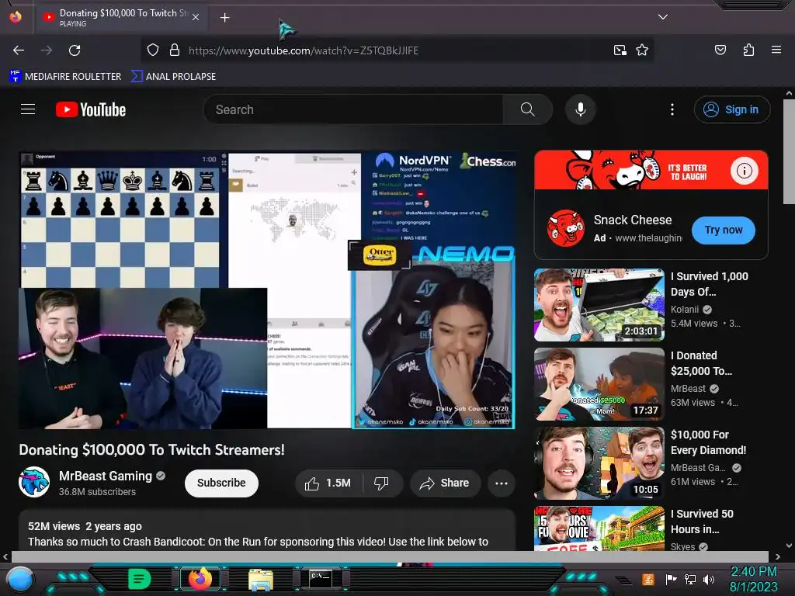This screenshot has height=596, width=795.
Task: Open the extensions puzzle icon
Action: pyautogui.click(x=748, y=50)
